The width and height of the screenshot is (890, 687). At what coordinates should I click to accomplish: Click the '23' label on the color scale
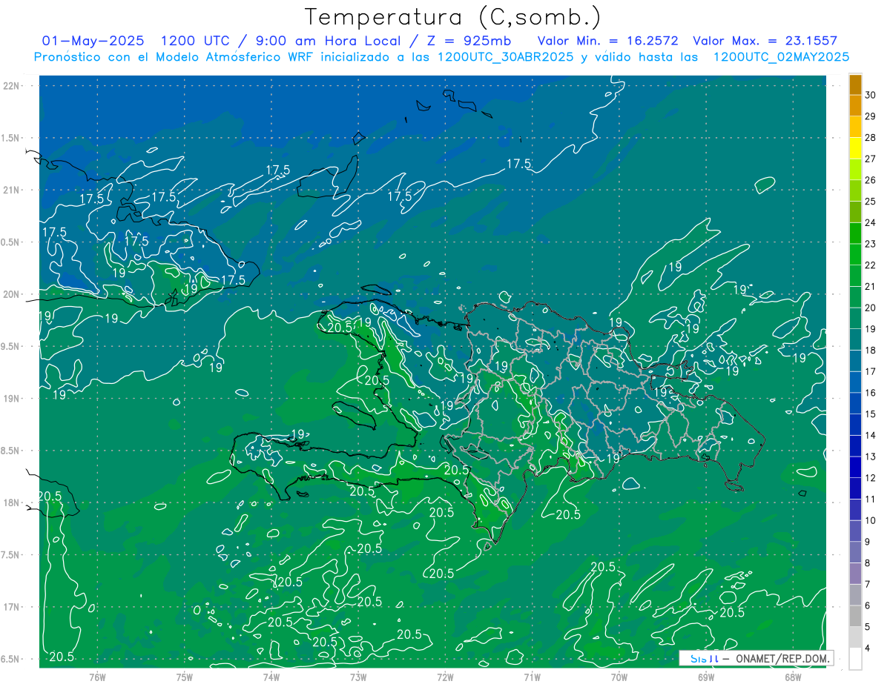871,244
